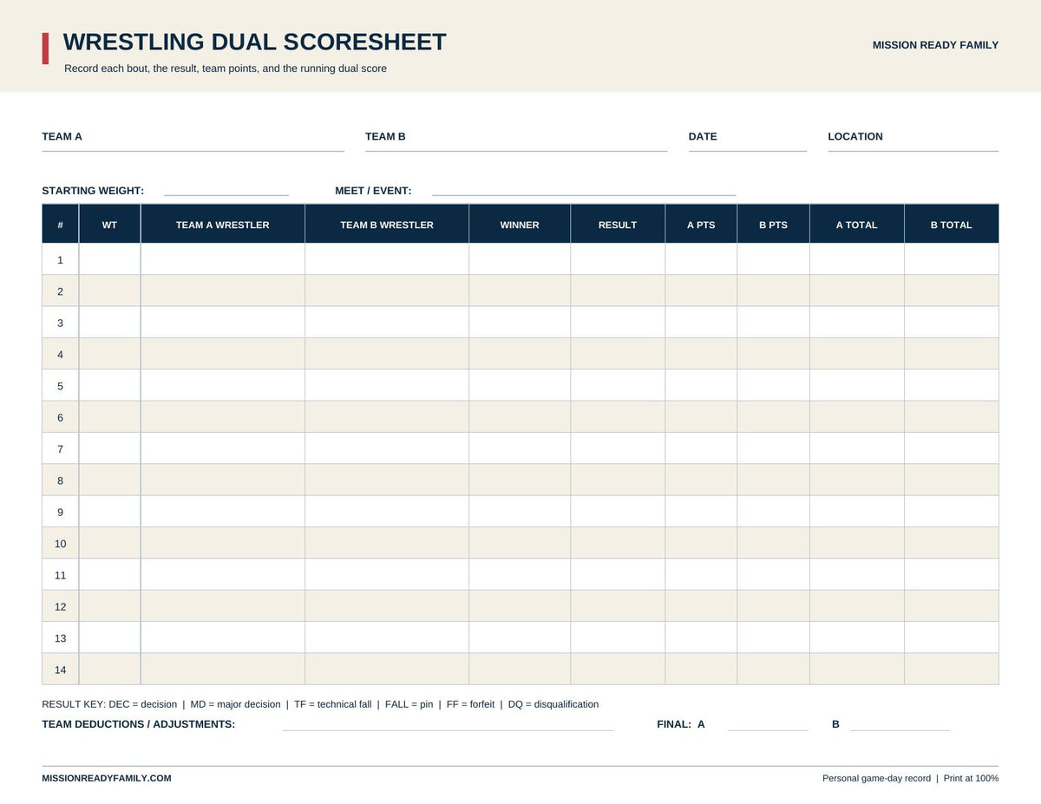Click the 'MISSION READY FAMILY' header text

click(935, 45)
